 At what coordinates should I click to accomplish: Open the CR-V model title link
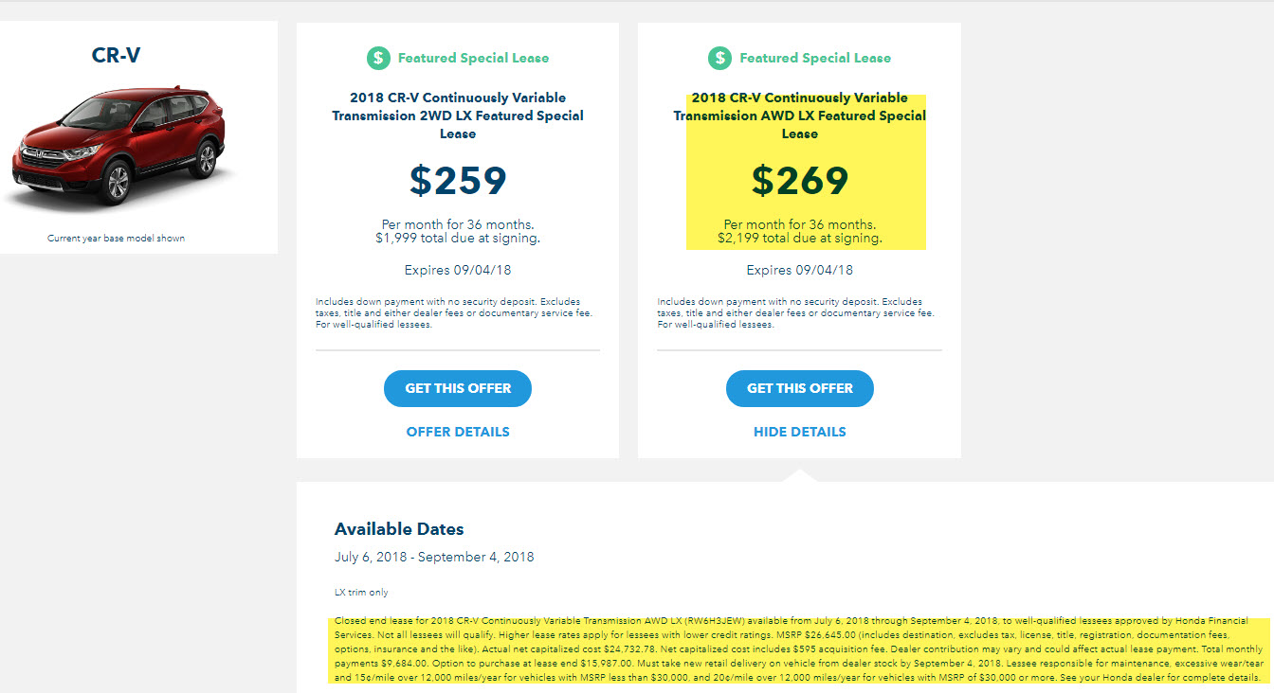116,55
